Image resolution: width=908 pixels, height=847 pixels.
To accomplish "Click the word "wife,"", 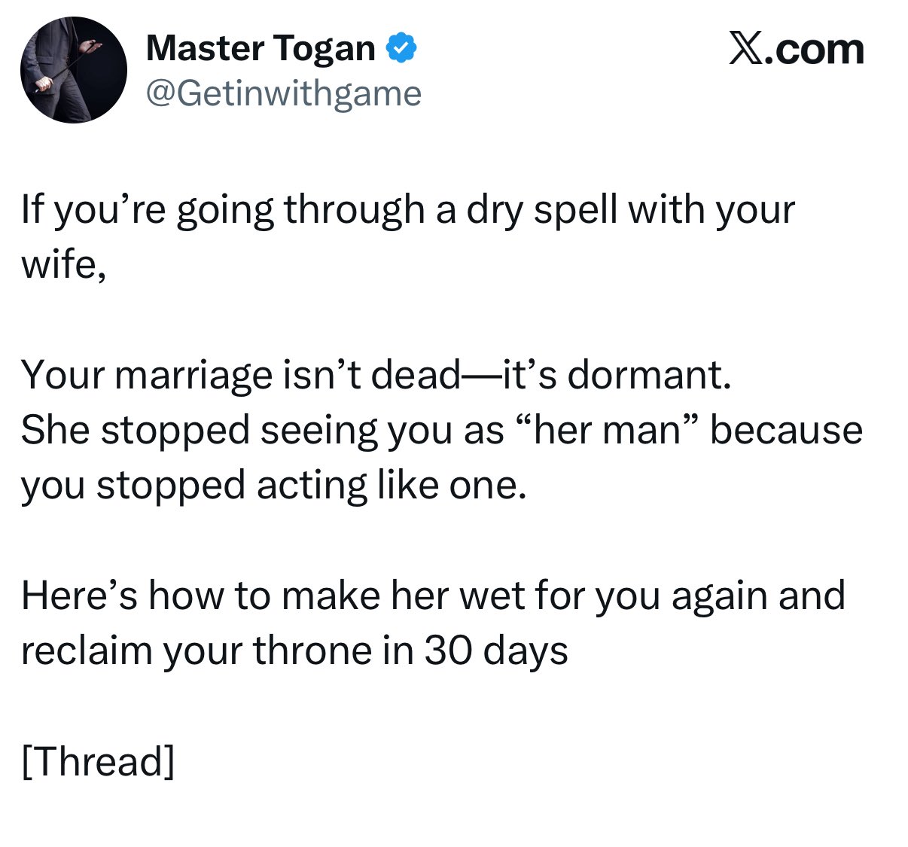I will coord(63,264).
